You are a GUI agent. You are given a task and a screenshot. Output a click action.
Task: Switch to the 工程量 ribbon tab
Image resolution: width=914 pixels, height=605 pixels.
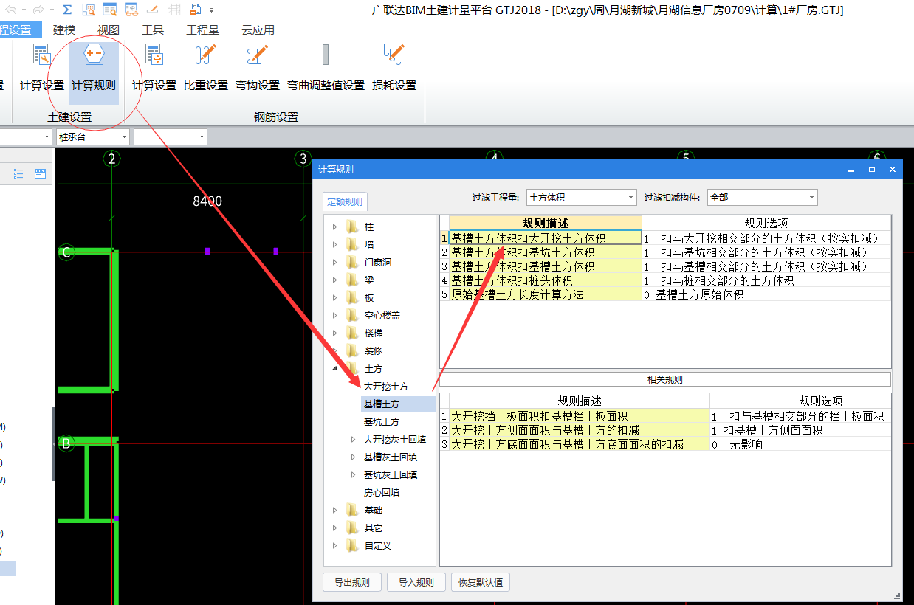203,30
